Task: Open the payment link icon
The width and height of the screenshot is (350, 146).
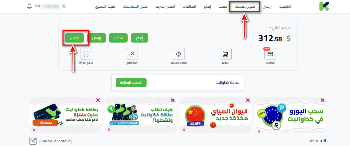Action: [132, 54]
